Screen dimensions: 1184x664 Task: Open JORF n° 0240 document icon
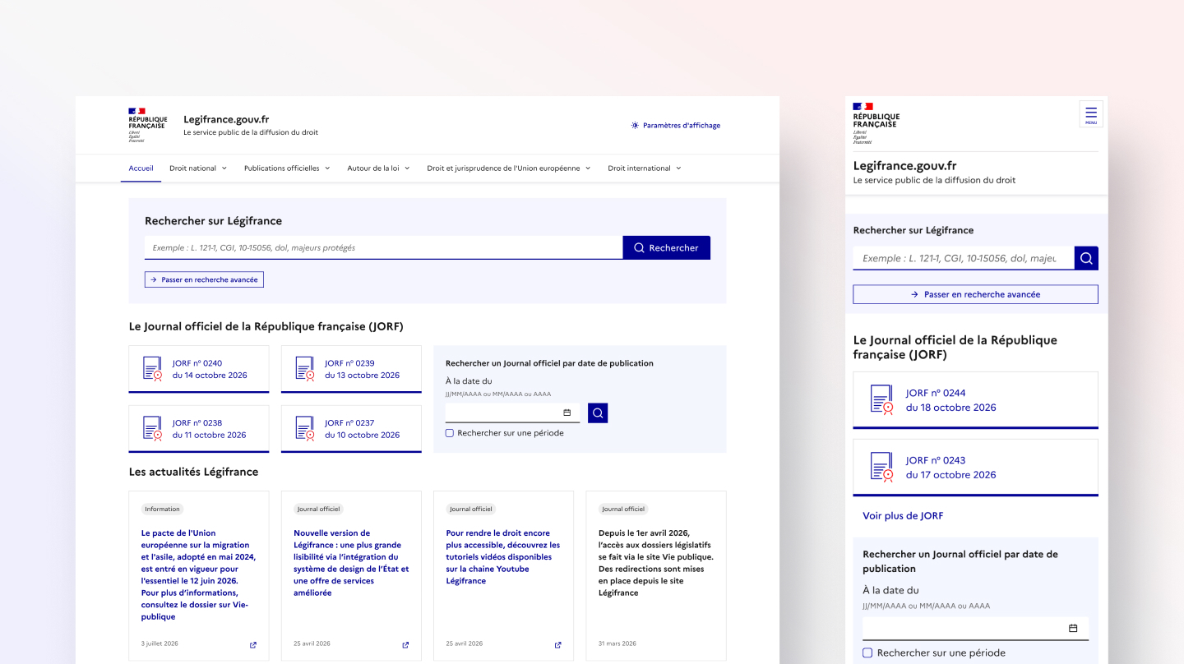pyautogui.click(x=153, y=368)
